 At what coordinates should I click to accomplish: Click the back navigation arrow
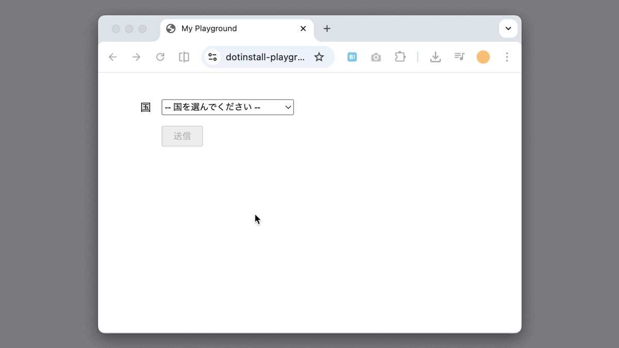click(112, 57)
